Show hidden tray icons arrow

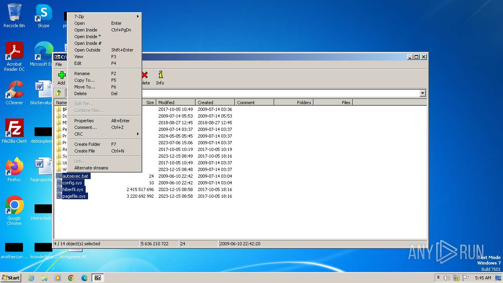tap(438, 278)
